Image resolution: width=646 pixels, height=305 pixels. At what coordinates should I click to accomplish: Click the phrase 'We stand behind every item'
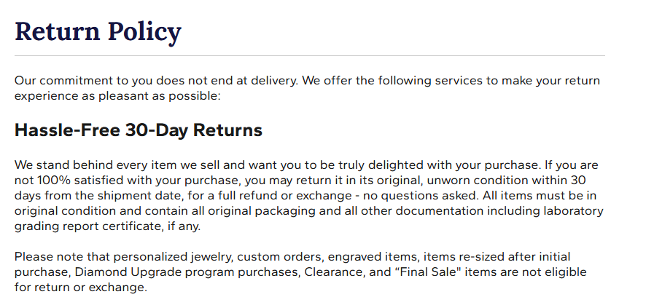(x=86, y=165)
